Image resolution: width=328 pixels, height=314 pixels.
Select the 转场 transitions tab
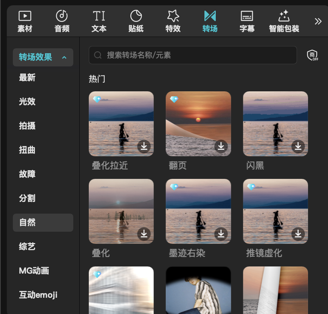(x=210, y=22)
